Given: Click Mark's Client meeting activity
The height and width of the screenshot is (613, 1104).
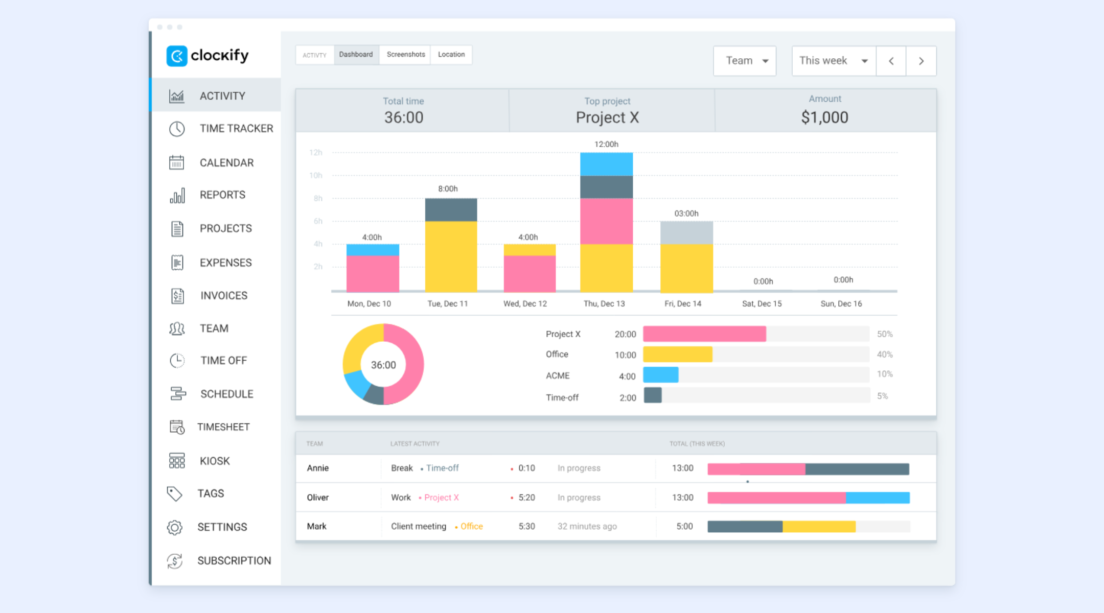Looking at the screenshot, I should pyautogui.click(x=419, y=526).
